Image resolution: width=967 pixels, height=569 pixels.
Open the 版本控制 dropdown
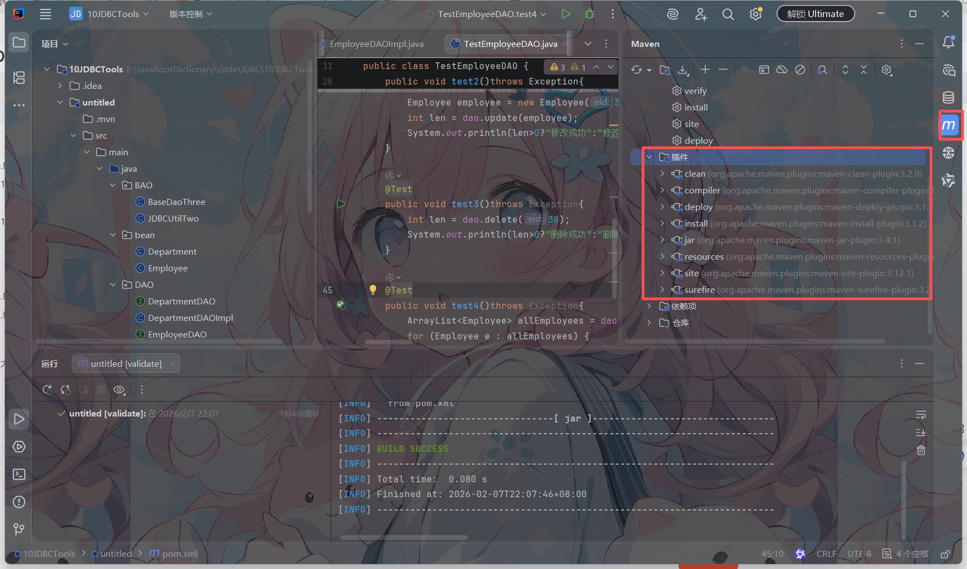click(x=191, y=14)
